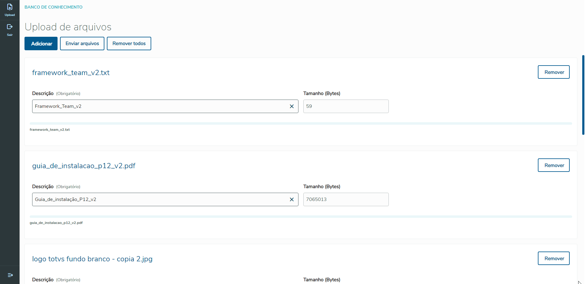This screenshot has height=284, width=585.
Task: Expand the sidebar menu with arrow icon
Action: tap(10, 275)
